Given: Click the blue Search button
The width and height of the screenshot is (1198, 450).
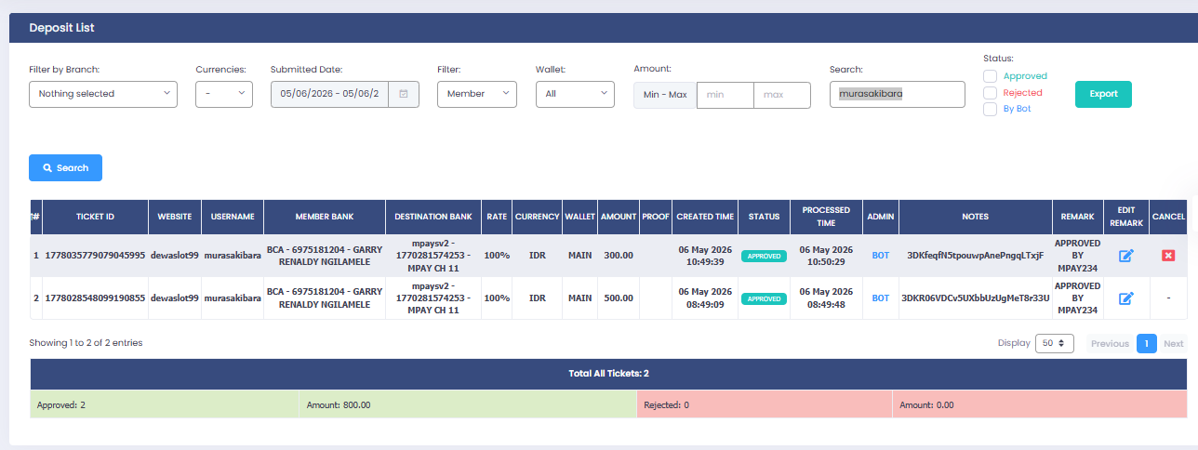Looking at the screenshot, I should pos(65,167).
